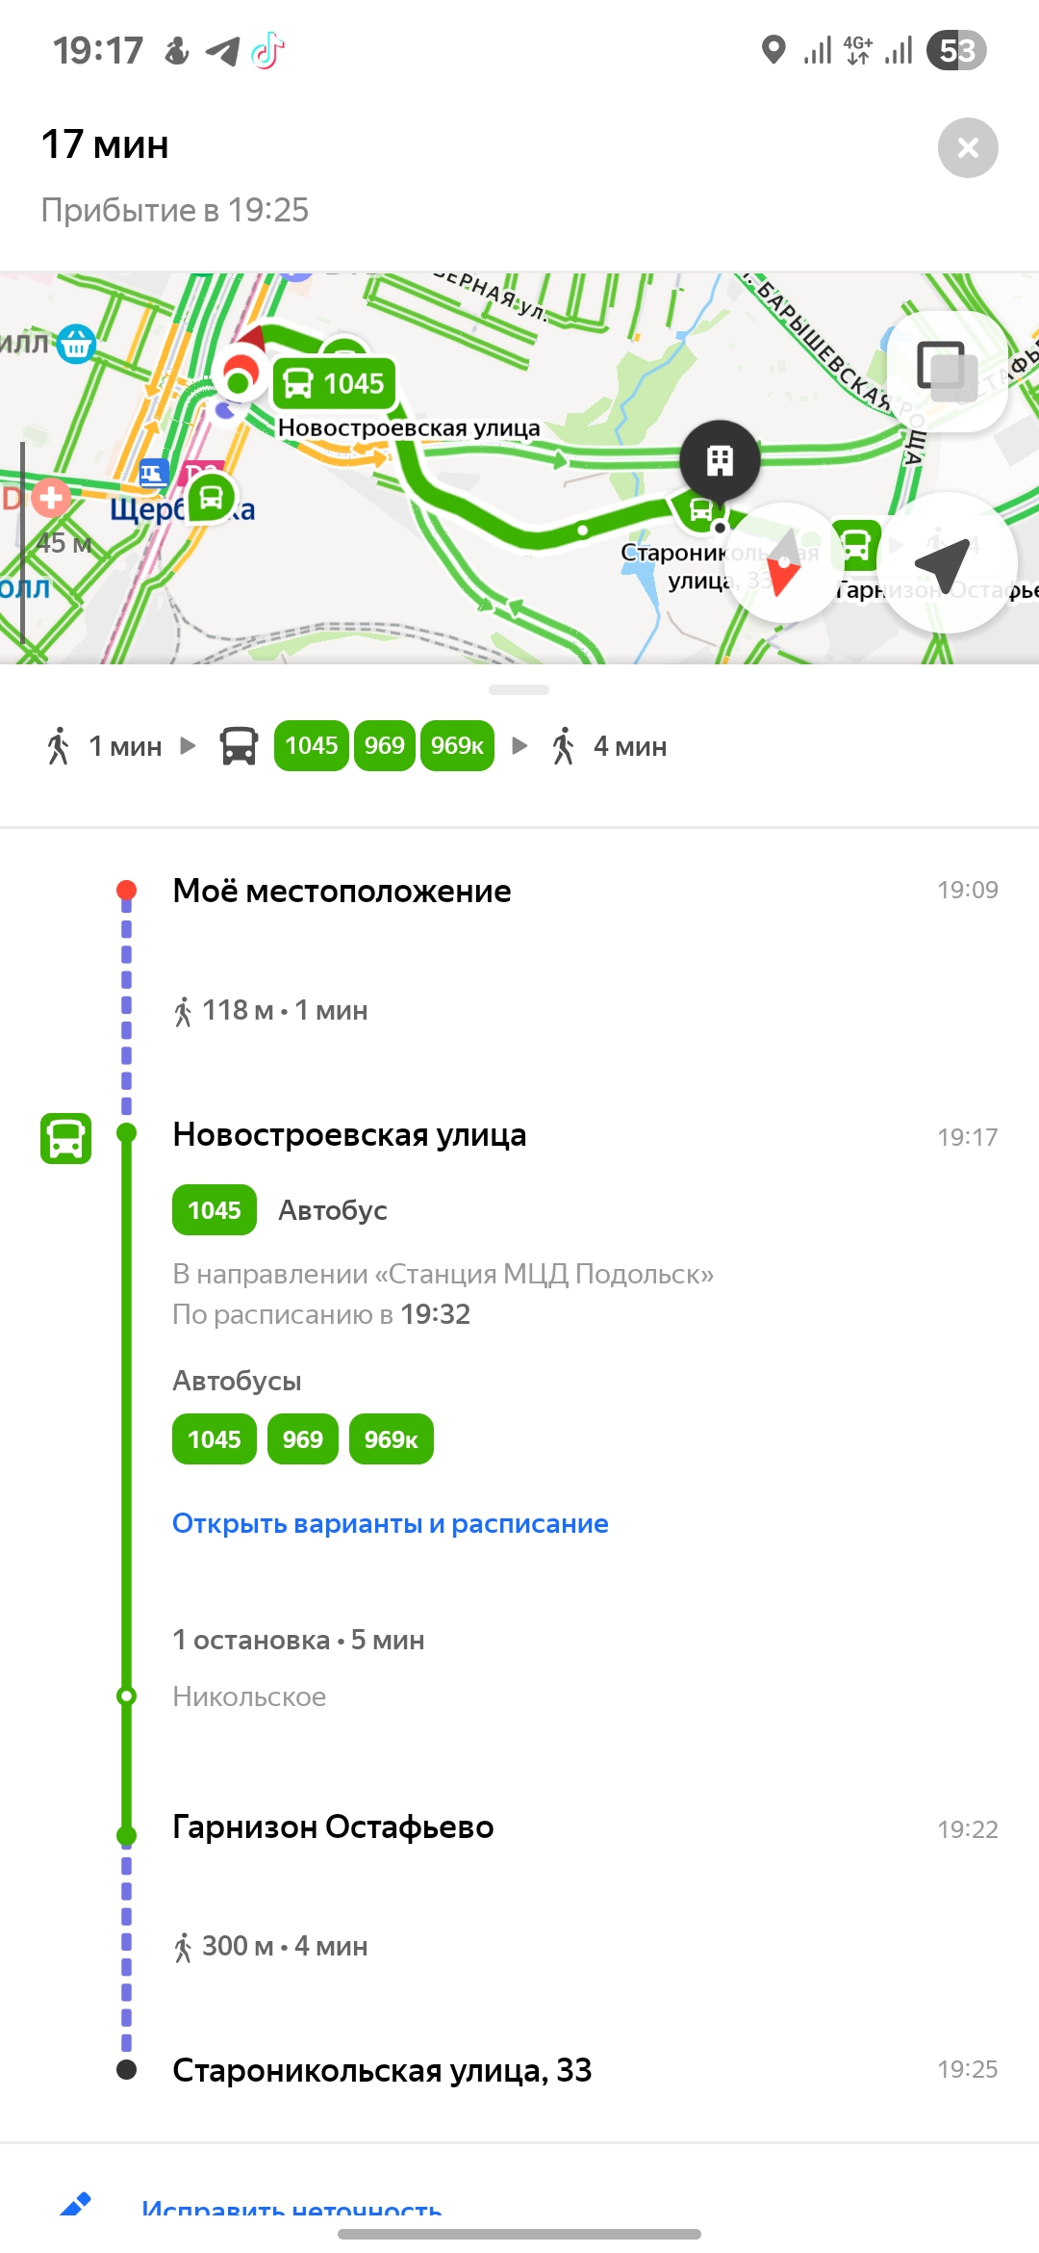Tap the shopping basket marker on map

coord(76,344)
